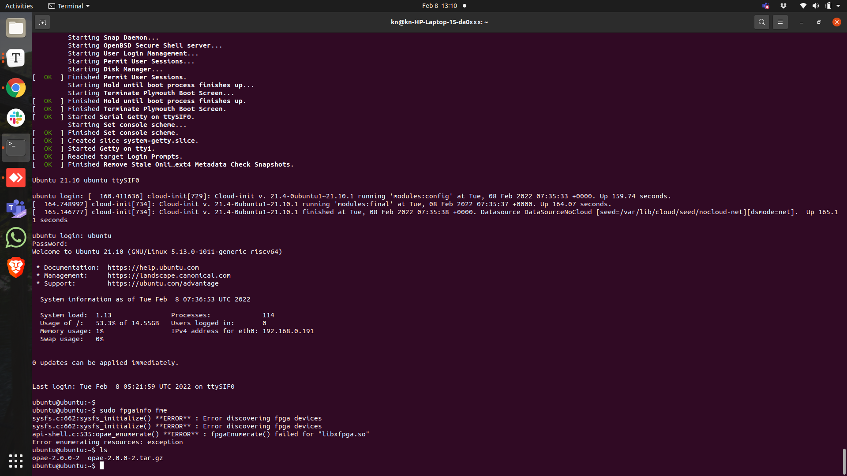Screen dimensions: 847x476
Task: Expand system menu arrow in top bar
Action: click(838, 6)
